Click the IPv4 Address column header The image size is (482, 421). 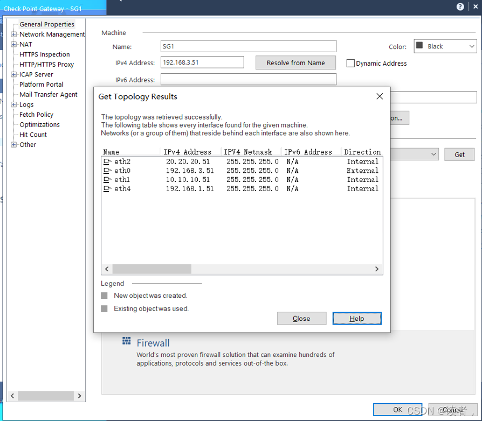(x=190, y=152)
